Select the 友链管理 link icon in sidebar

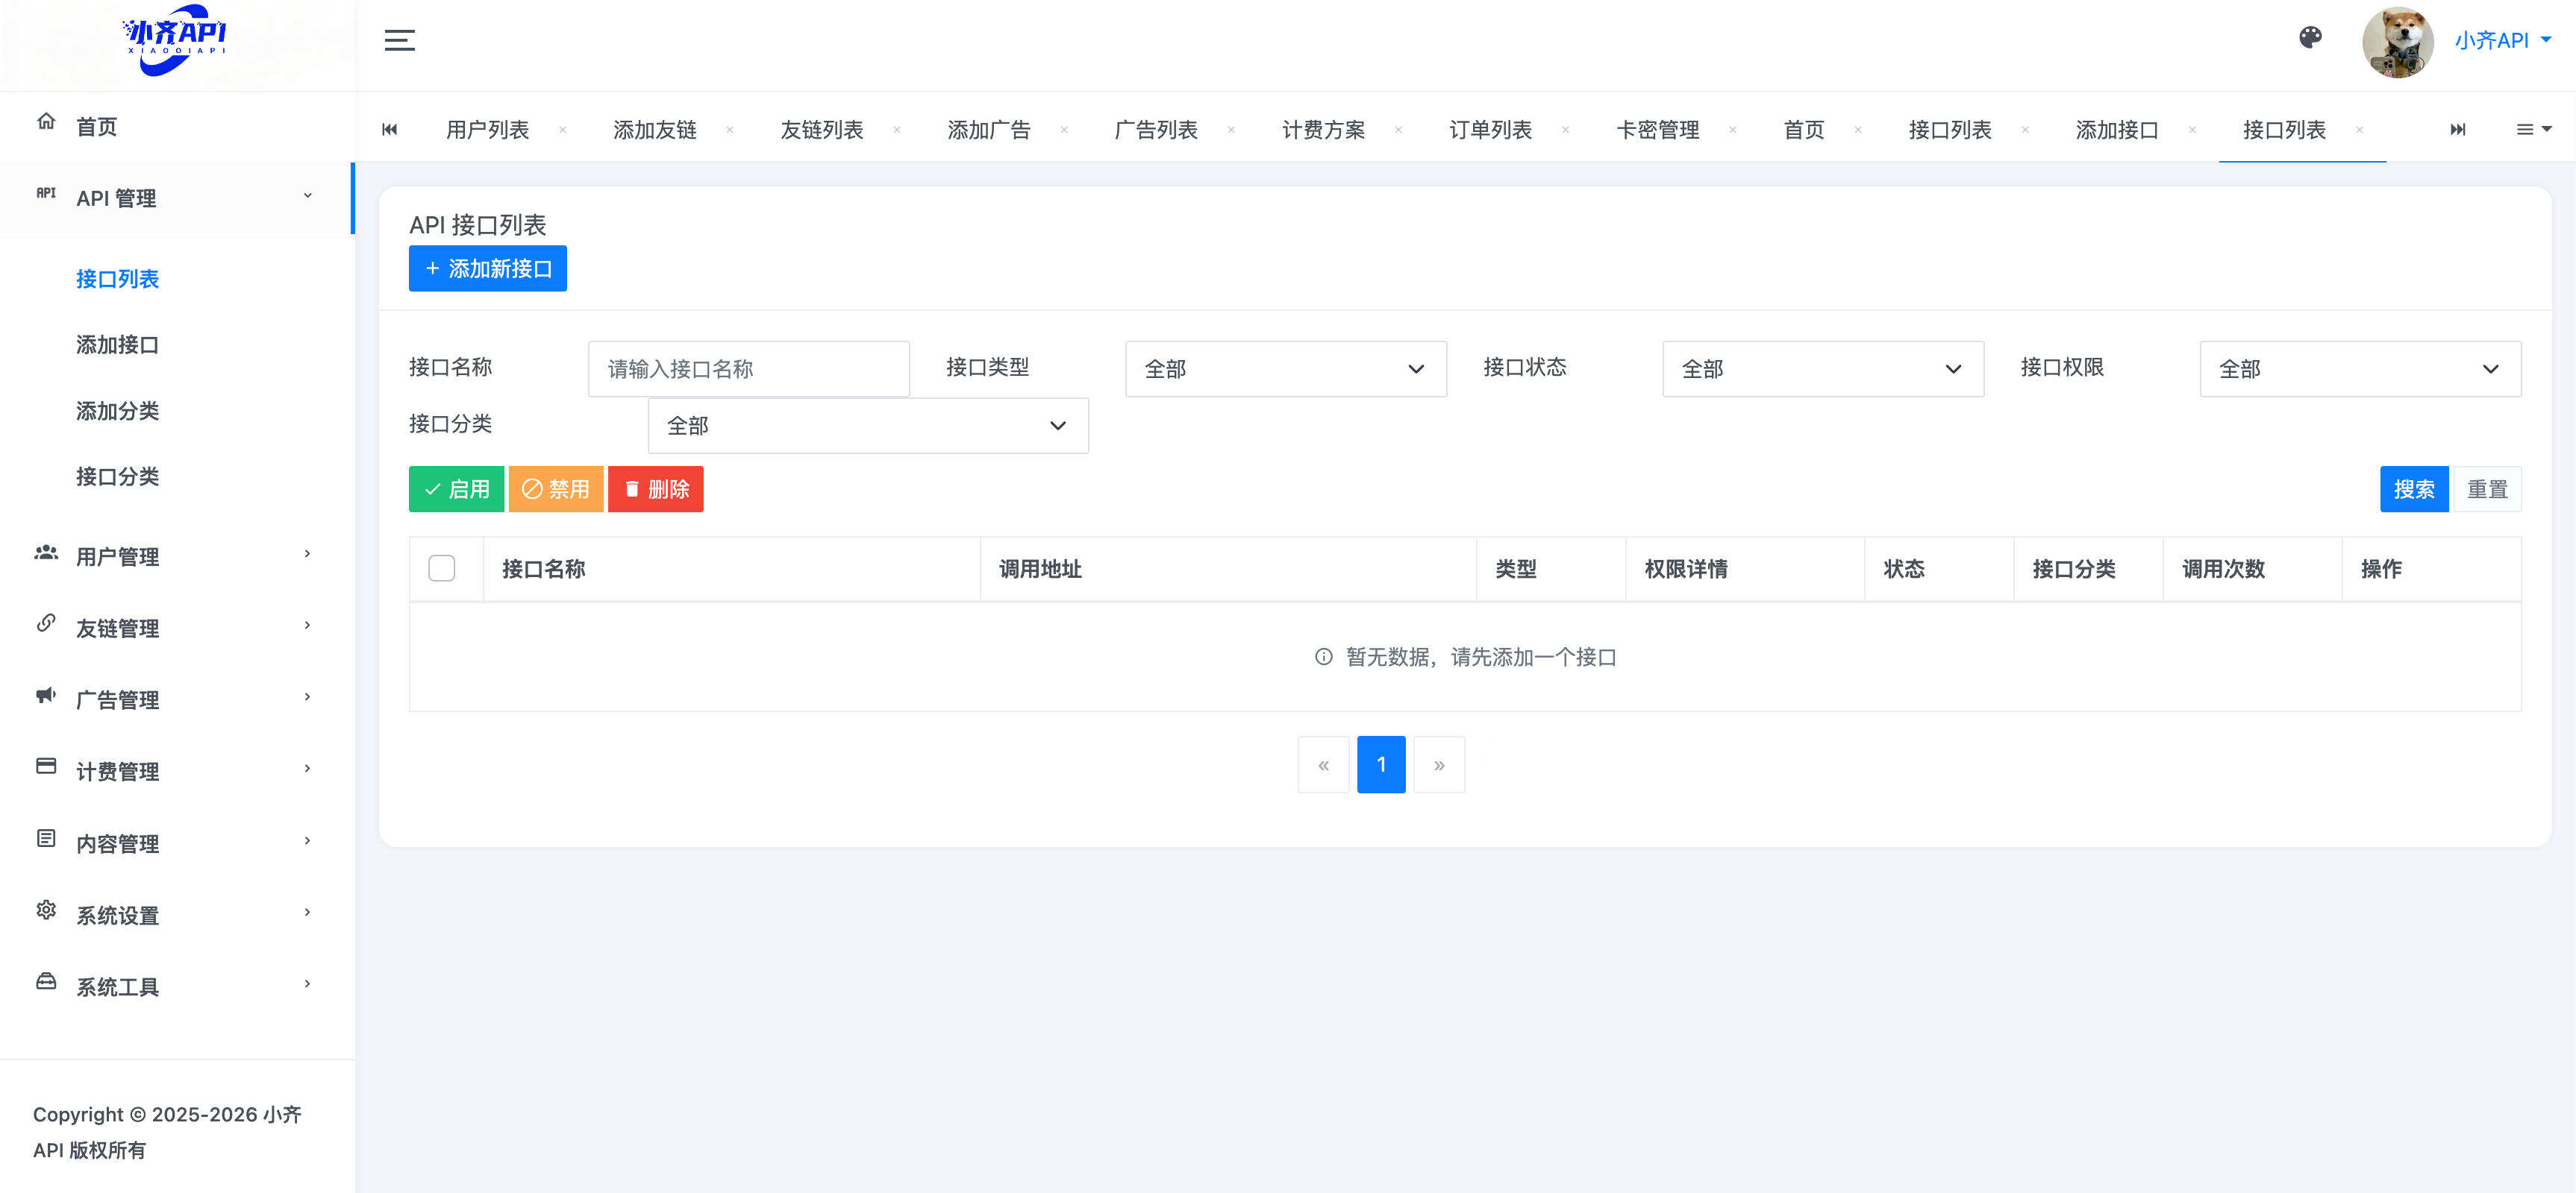click(46, 626)
